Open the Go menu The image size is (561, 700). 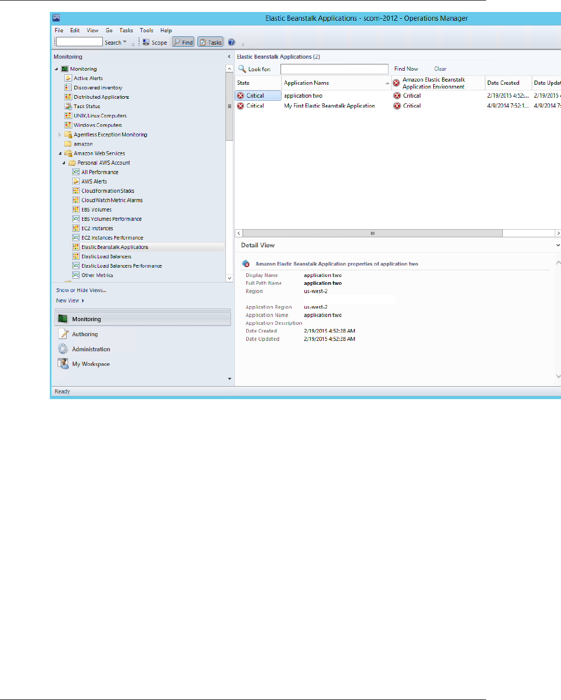pos(109,30)
